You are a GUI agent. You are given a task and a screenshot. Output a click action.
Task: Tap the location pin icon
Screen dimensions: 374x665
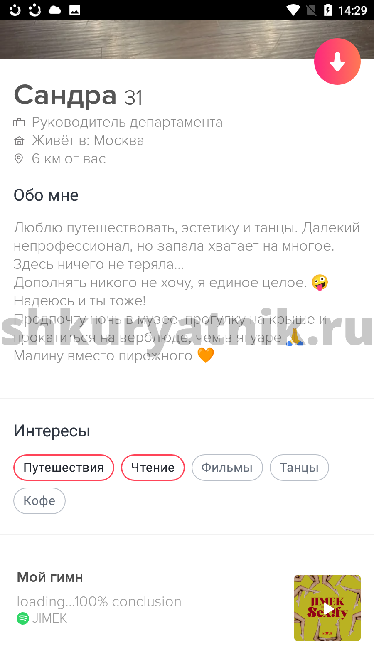pos(19,158)
